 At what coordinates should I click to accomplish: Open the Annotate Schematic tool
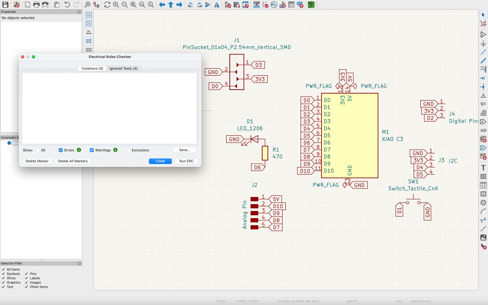[256, 5]
